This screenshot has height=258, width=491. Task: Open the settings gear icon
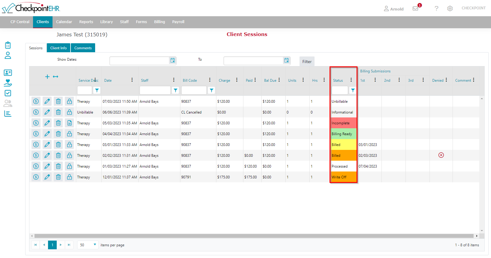450,8
